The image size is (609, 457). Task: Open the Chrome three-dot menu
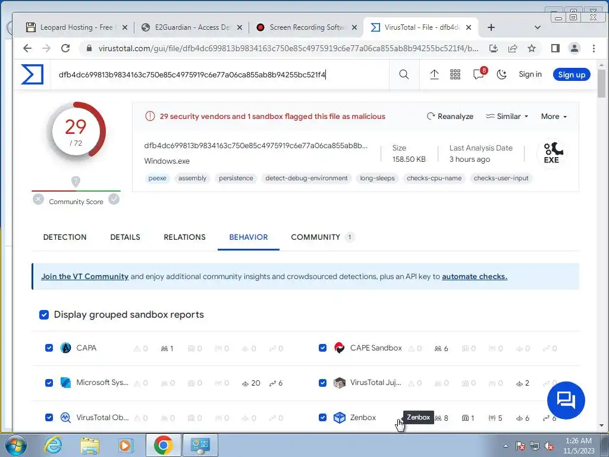tap(594, 48)
